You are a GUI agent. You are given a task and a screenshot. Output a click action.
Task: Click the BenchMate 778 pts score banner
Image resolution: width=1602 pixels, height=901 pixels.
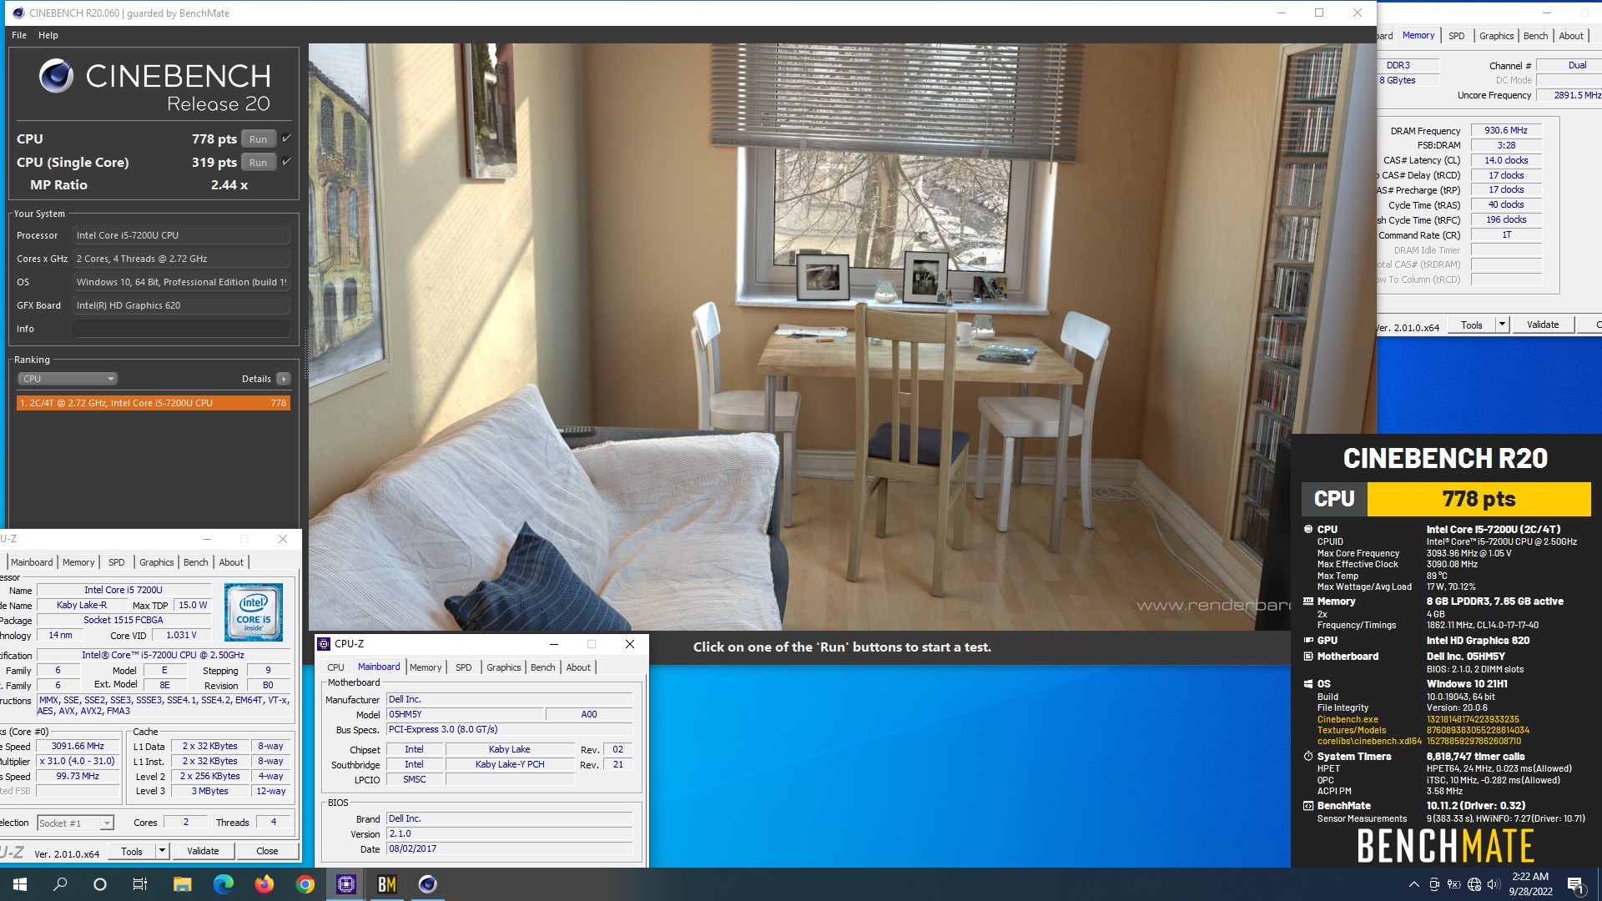[1479, 499]
